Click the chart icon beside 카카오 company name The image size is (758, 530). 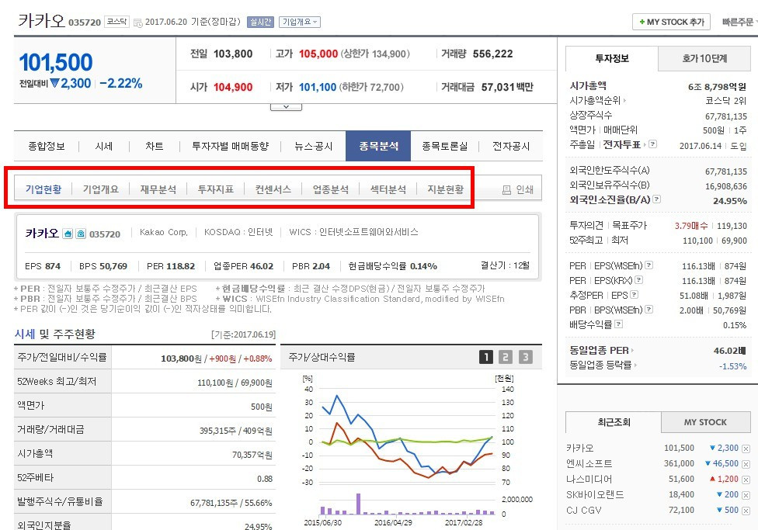pos(68,234)
